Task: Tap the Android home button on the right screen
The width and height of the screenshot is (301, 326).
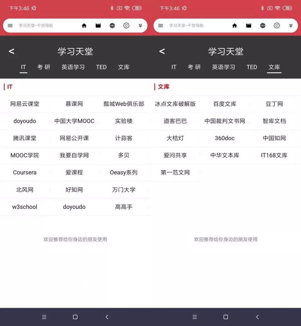Action: (x=226, y=317)
